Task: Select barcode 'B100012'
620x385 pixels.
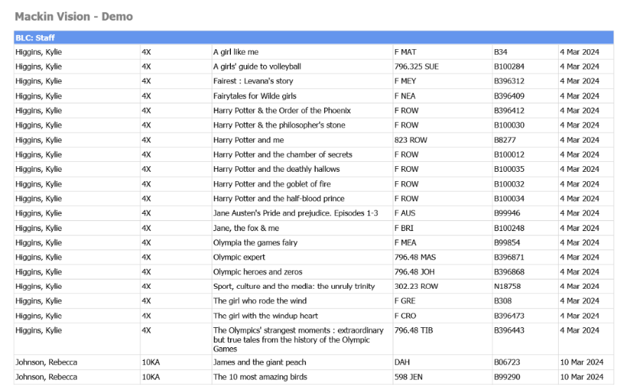Action: [x=509, y=155]
